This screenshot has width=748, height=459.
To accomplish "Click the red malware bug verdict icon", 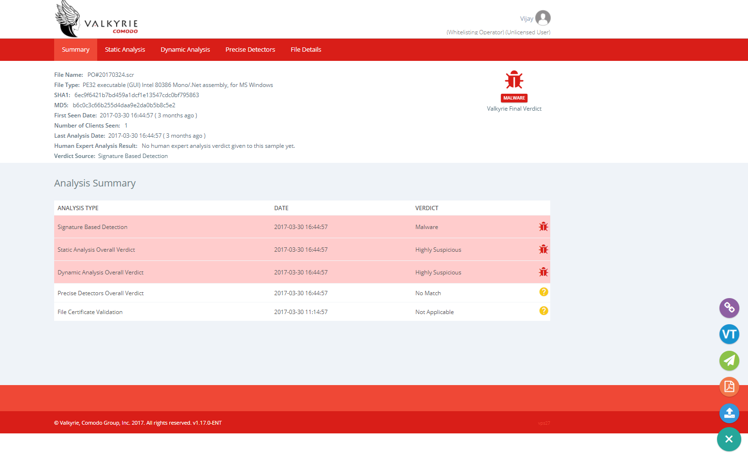I will tap(514, 80).
